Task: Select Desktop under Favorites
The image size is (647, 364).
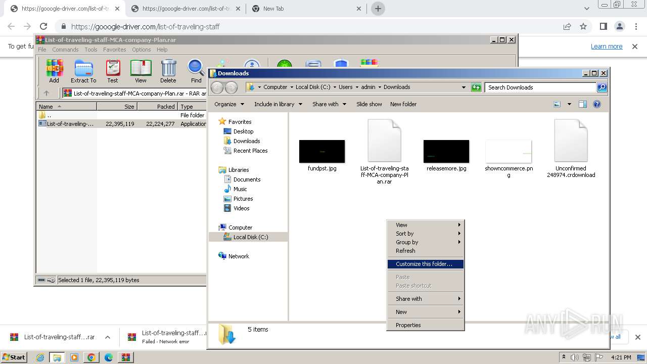Action: click(243, 131)
